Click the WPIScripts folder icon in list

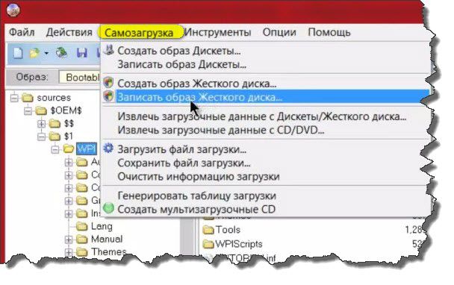click(208, 244)
